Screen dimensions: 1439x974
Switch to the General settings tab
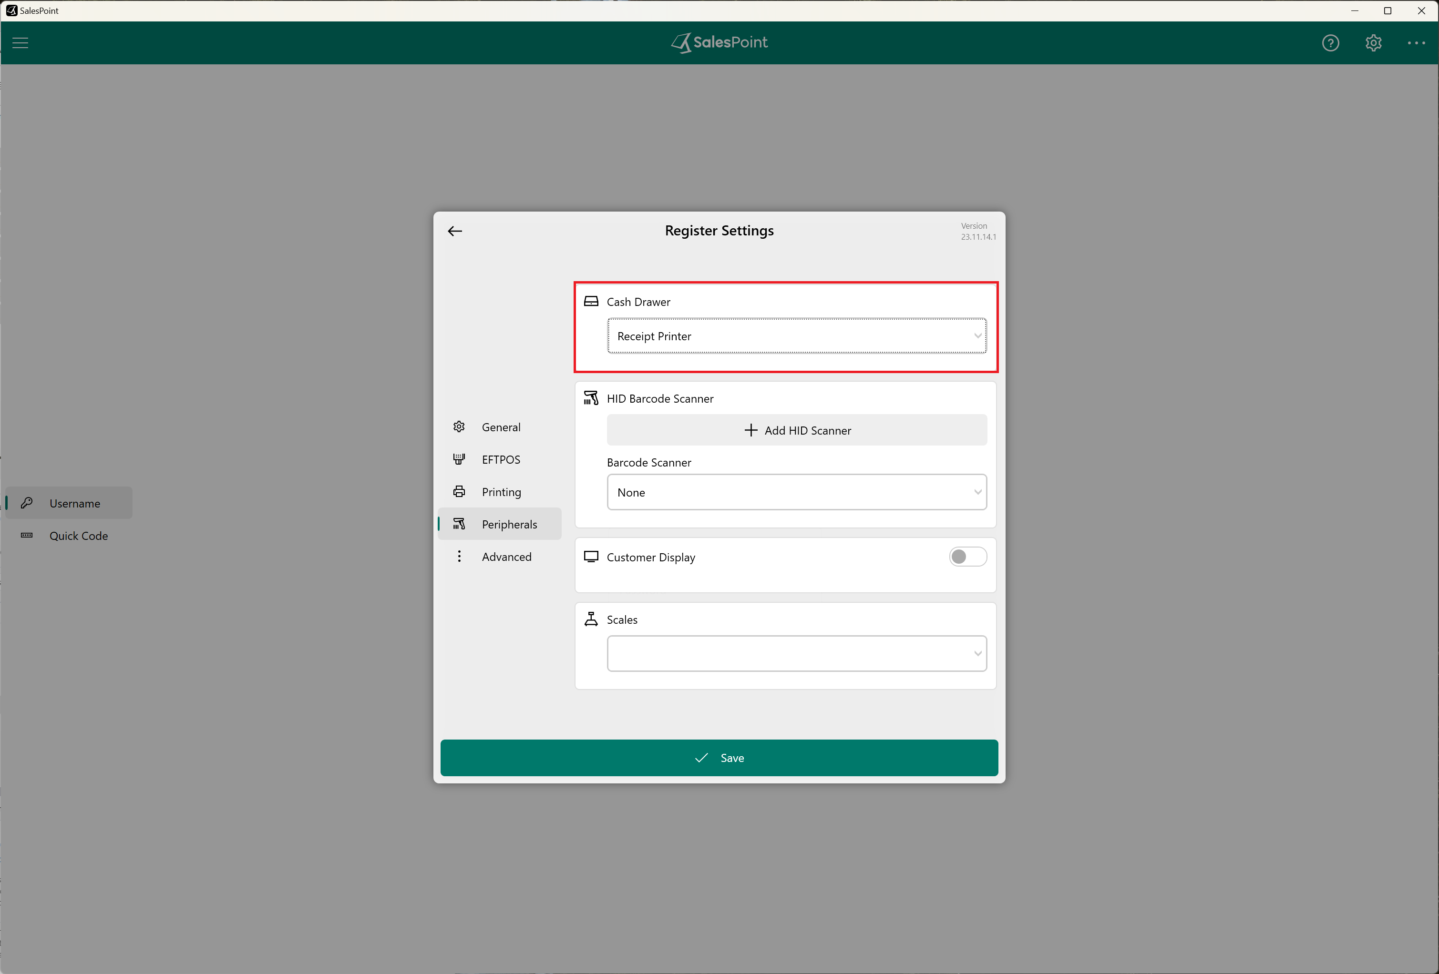[500, 427]
